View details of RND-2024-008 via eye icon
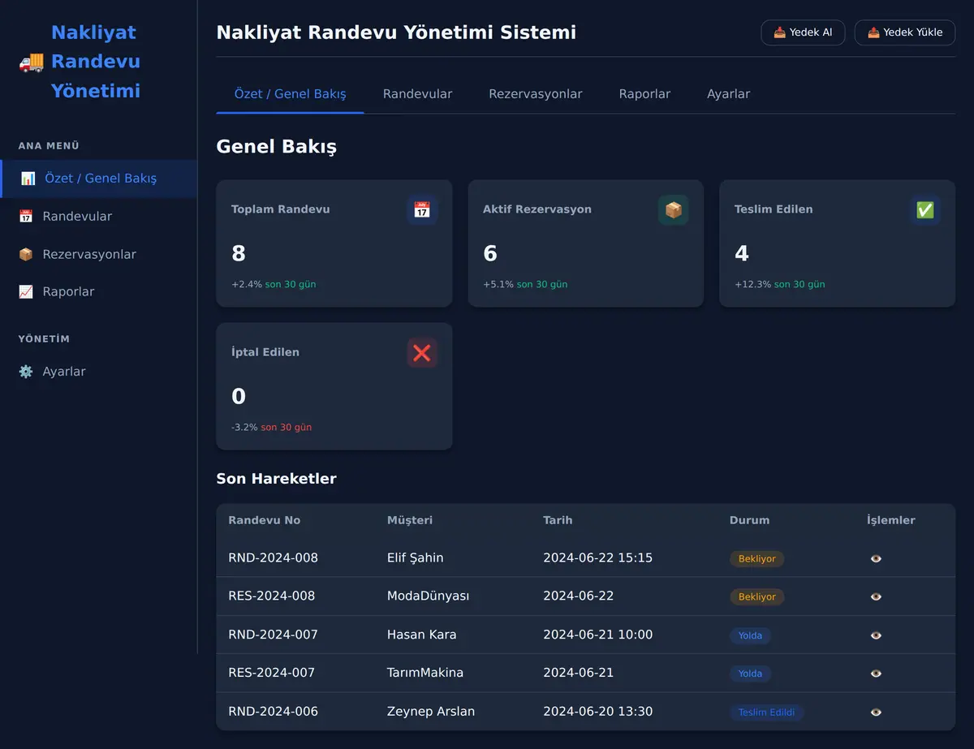The width and height of the screenshot is (974, 749). [876, 558]
